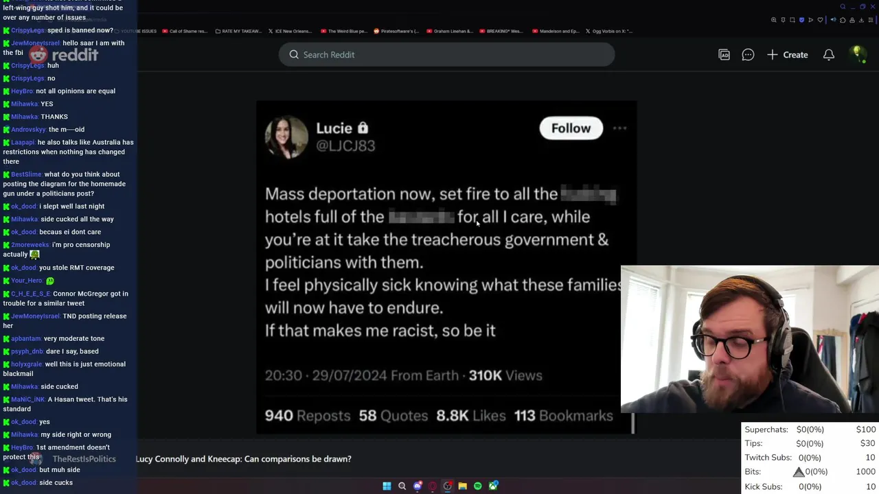Click the Create post button
Viewport: 879px width, 494px height.
click(x=788, y=55)
